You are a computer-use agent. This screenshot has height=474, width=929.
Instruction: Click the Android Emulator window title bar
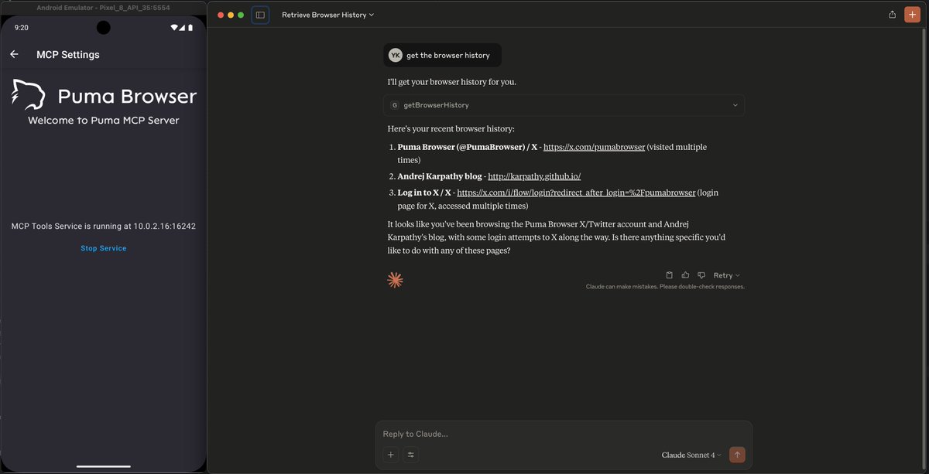(x=104, y=7)
